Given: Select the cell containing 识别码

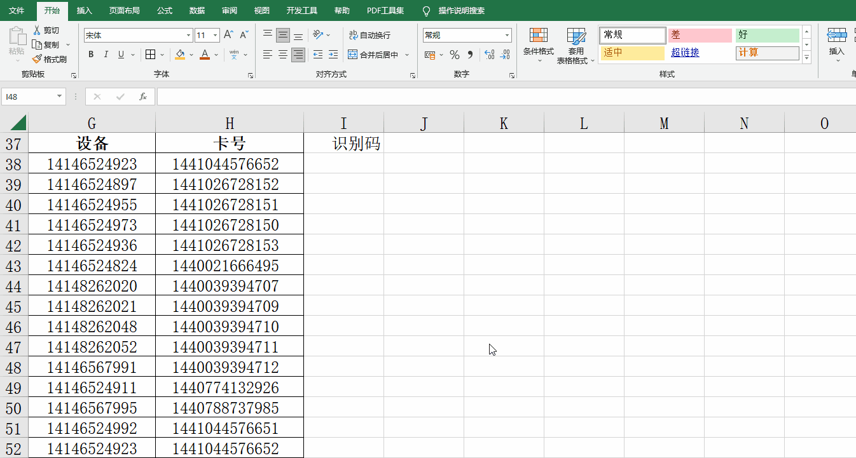Looking at the screenshot, I should point(343,144).
